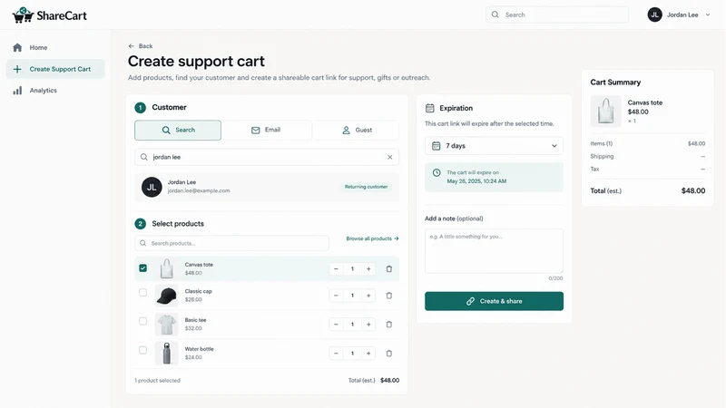Decrease Canvas tote quantity

[336, 268]
